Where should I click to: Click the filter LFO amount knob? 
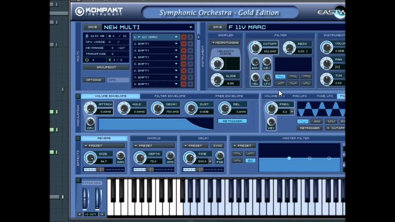pos(267,77)
